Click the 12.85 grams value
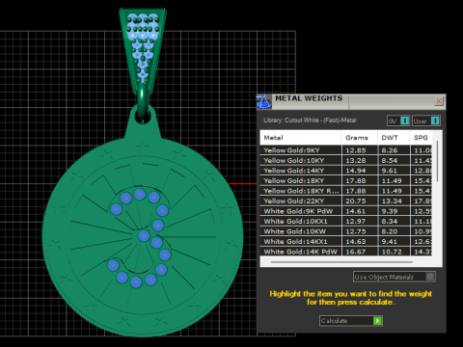 point(356,150)
